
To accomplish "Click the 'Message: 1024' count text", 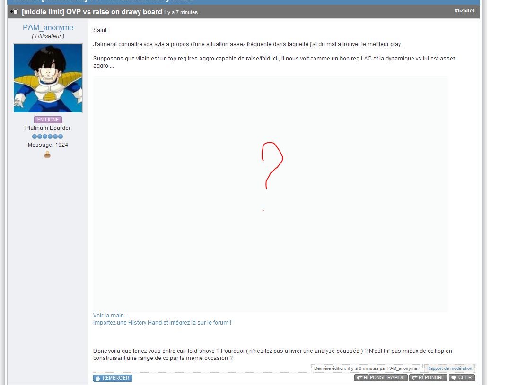I will [x=48, y=145].
